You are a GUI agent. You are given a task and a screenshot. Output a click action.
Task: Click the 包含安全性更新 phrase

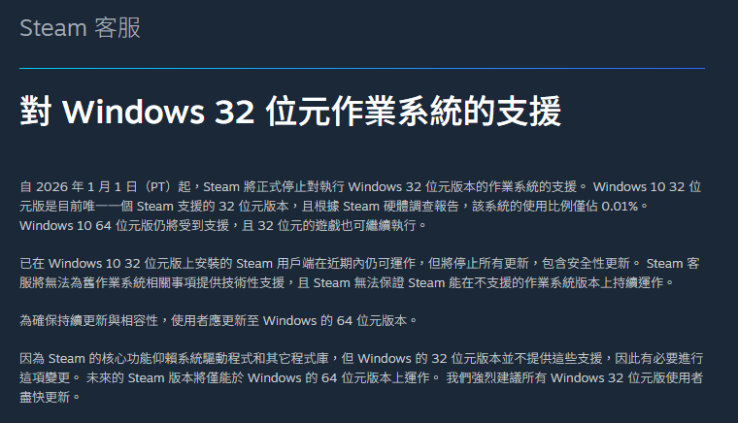click(586, 263)
